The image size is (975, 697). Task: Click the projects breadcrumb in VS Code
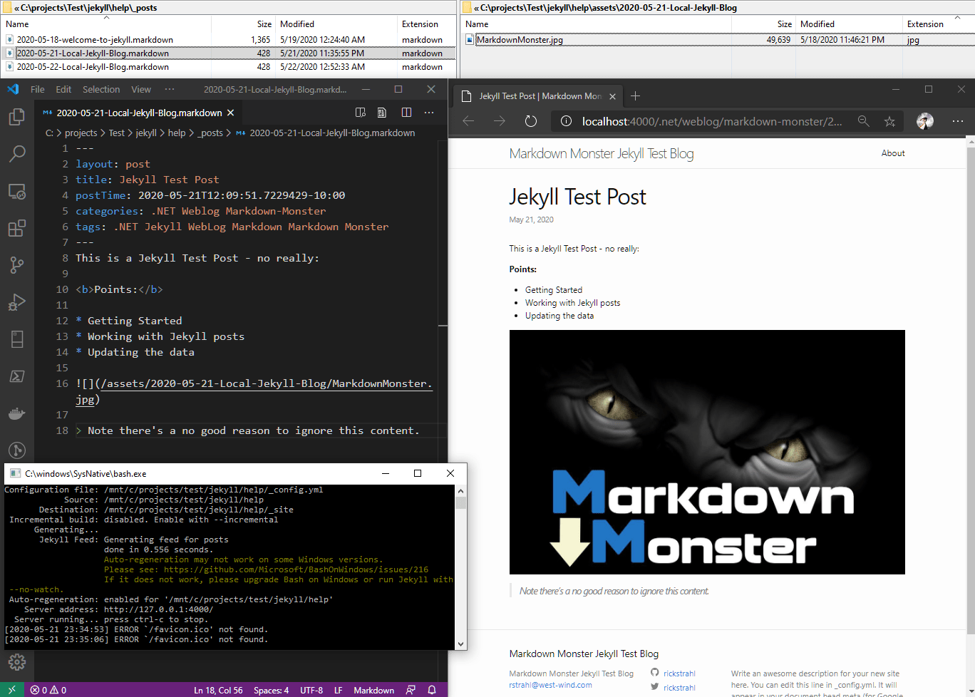81,133
